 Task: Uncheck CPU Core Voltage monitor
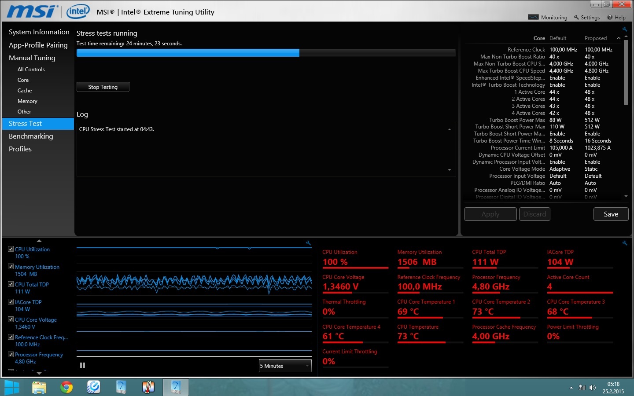click(11, 319)
